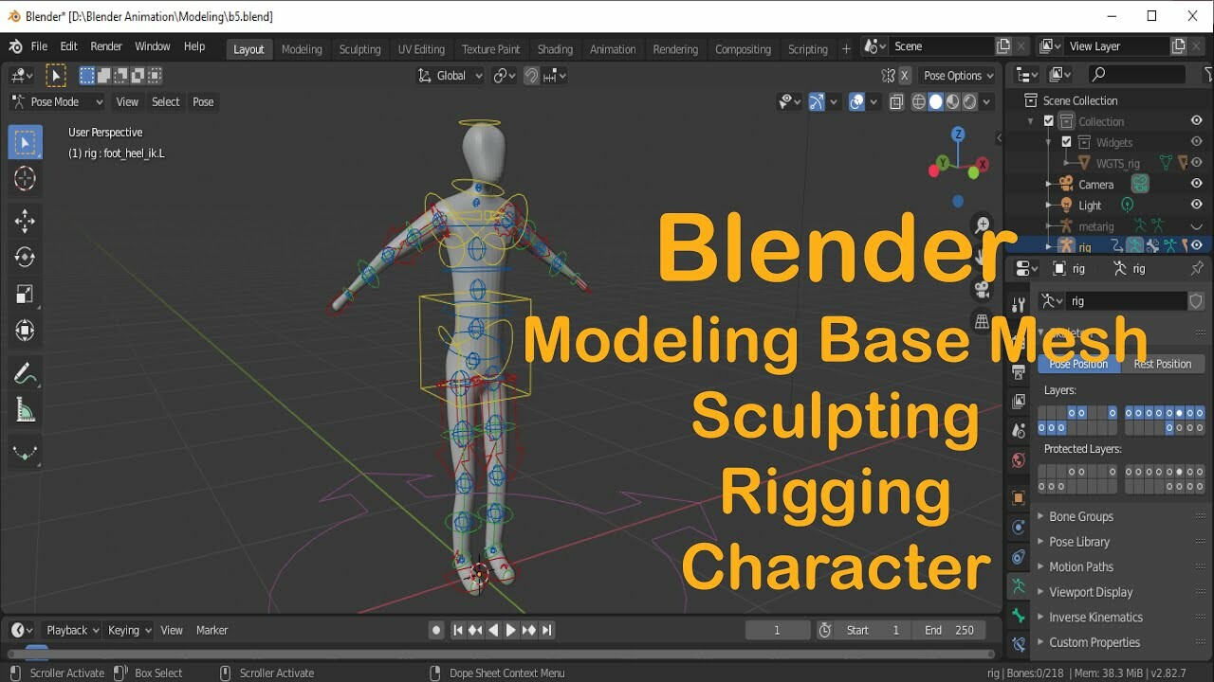Viewport: 1214px width, 682px height.
Task: Open the World properties tab (globe icon)
Action: click(1019, 460)
